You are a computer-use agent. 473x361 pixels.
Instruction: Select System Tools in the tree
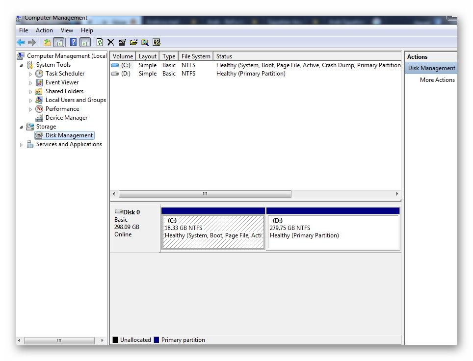click(53, 65)
